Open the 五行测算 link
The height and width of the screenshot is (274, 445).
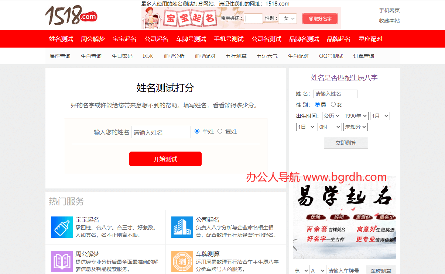(x=236, y=56)
